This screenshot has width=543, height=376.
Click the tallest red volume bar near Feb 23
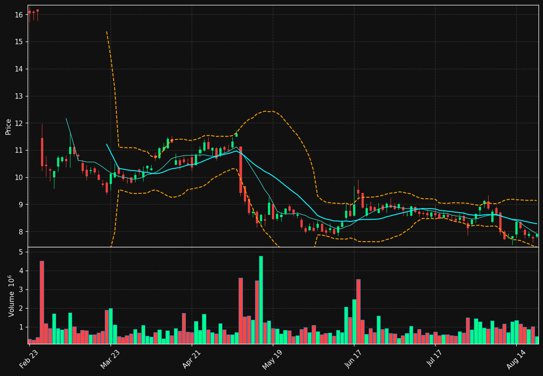click(42, 302)
